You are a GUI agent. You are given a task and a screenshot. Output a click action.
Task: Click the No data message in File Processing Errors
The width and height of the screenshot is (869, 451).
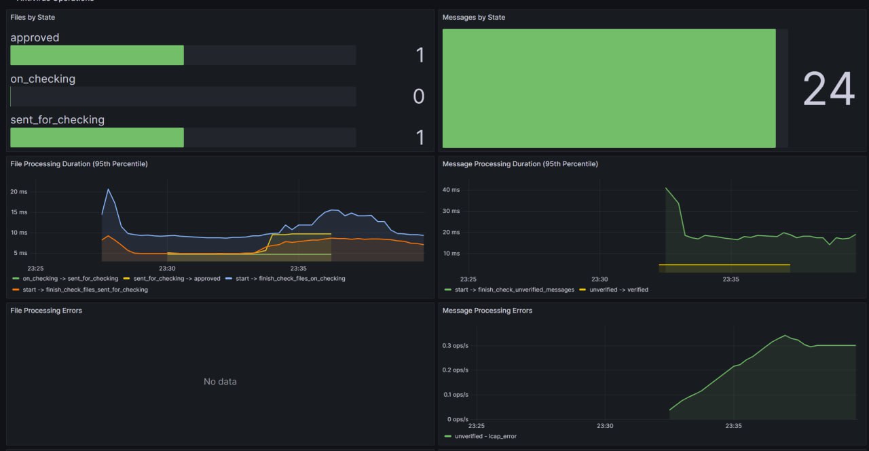(220, 382)
